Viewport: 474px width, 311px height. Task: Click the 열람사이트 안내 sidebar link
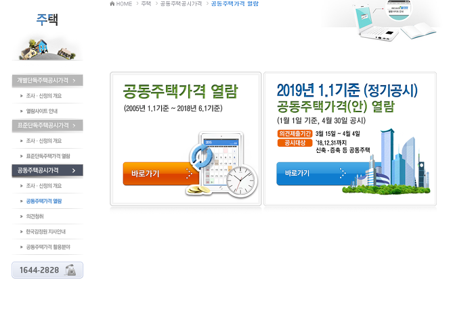42,111
